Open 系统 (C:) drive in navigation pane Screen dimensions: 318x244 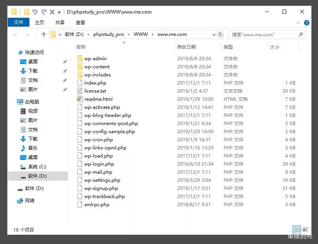[37, 167]
